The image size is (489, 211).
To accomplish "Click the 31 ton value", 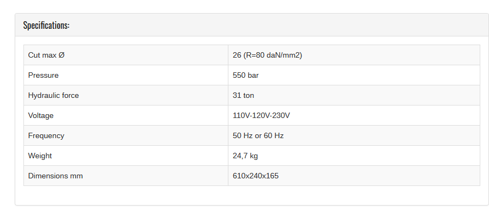I will pos(243,95).
